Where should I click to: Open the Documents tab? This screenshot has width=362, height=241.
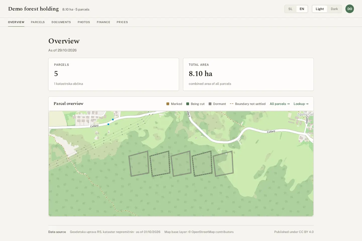tap(61, 22)
